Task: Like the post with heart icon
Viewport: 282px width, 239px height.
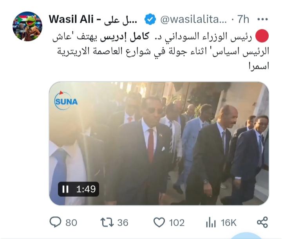Action: click(159, 222)
